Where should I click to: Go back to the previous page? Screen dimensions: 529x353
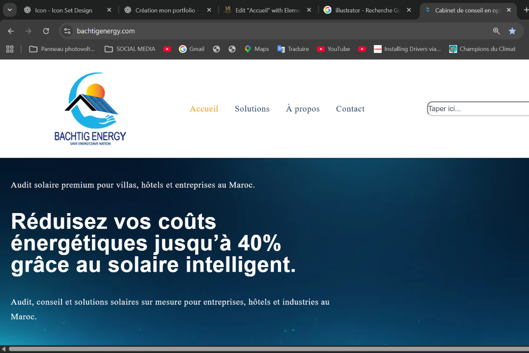point(11,31)
